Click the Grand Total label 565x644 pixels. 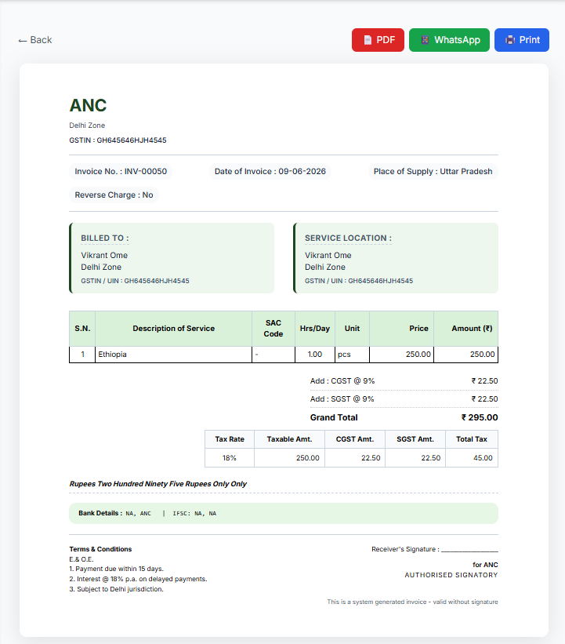pyautogui.click(x=334, y=417)
